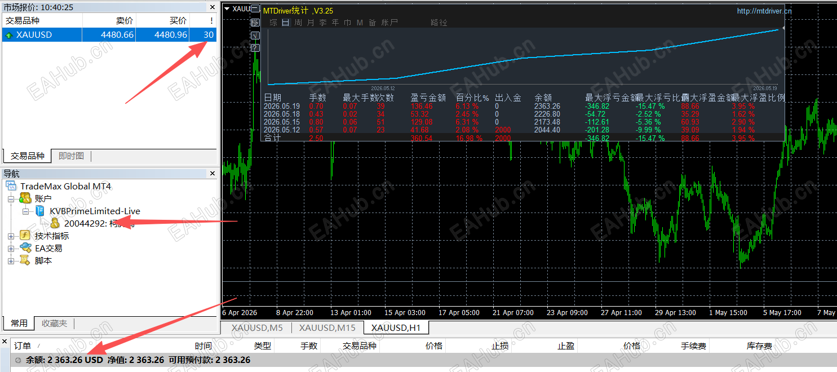Click the MTDriver minimize (一) panel button

tap(255, 10)
